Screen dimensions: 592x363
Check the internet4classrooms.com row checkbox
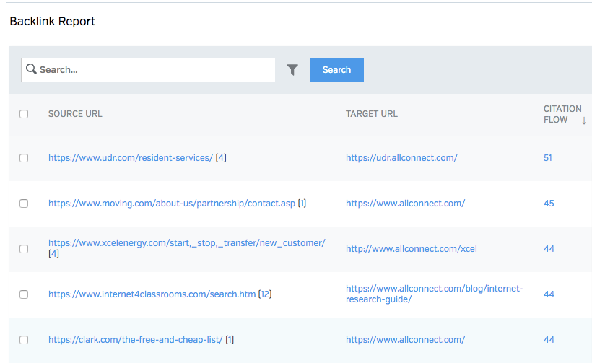click(x=24, y=294)
